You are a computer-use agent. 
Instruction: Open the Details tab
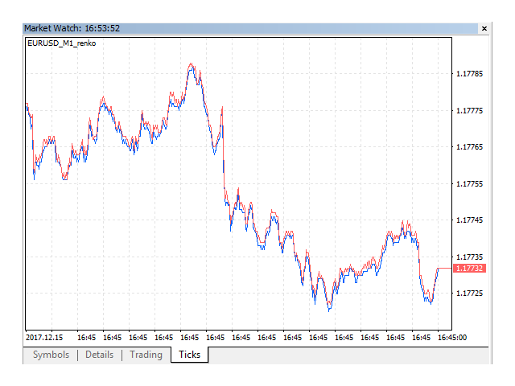[99, 355]
